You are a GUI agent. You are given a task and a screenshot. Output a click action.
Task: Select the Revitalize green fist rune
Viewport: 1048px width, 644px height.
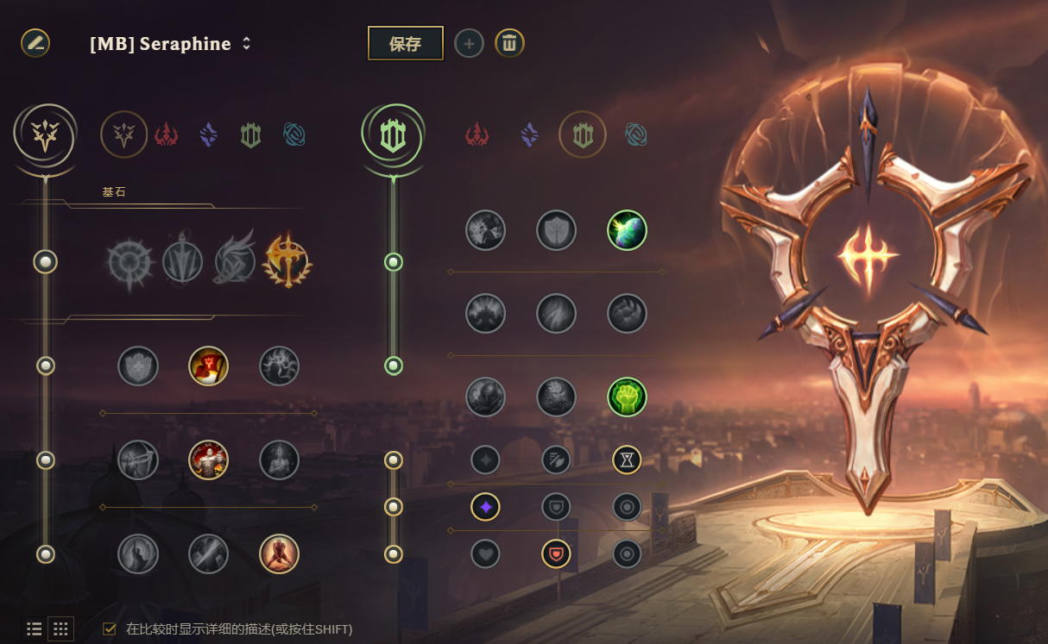click(x=627, y=397)
